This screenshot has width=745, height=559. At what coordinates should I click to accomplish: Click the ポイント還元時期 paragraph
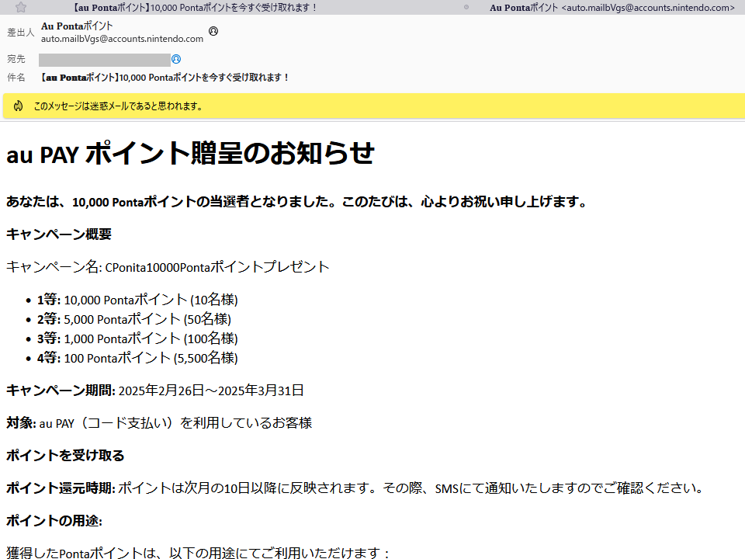(355, 488)
